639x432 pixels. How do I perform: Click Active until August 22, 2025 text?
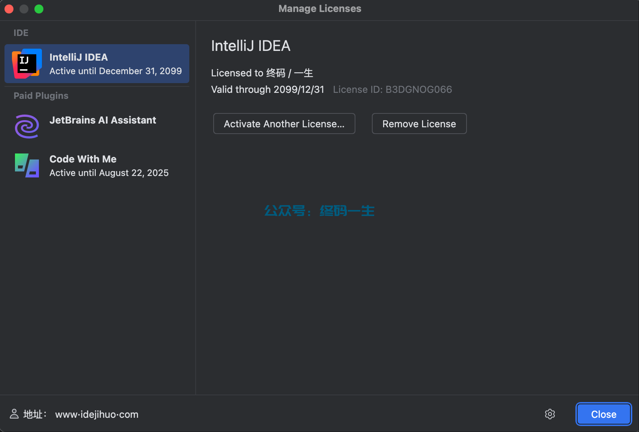tap(109, 173)
